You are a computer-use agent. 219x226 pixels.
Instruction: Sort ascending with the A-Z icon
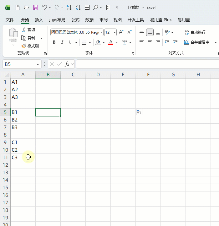69,7
